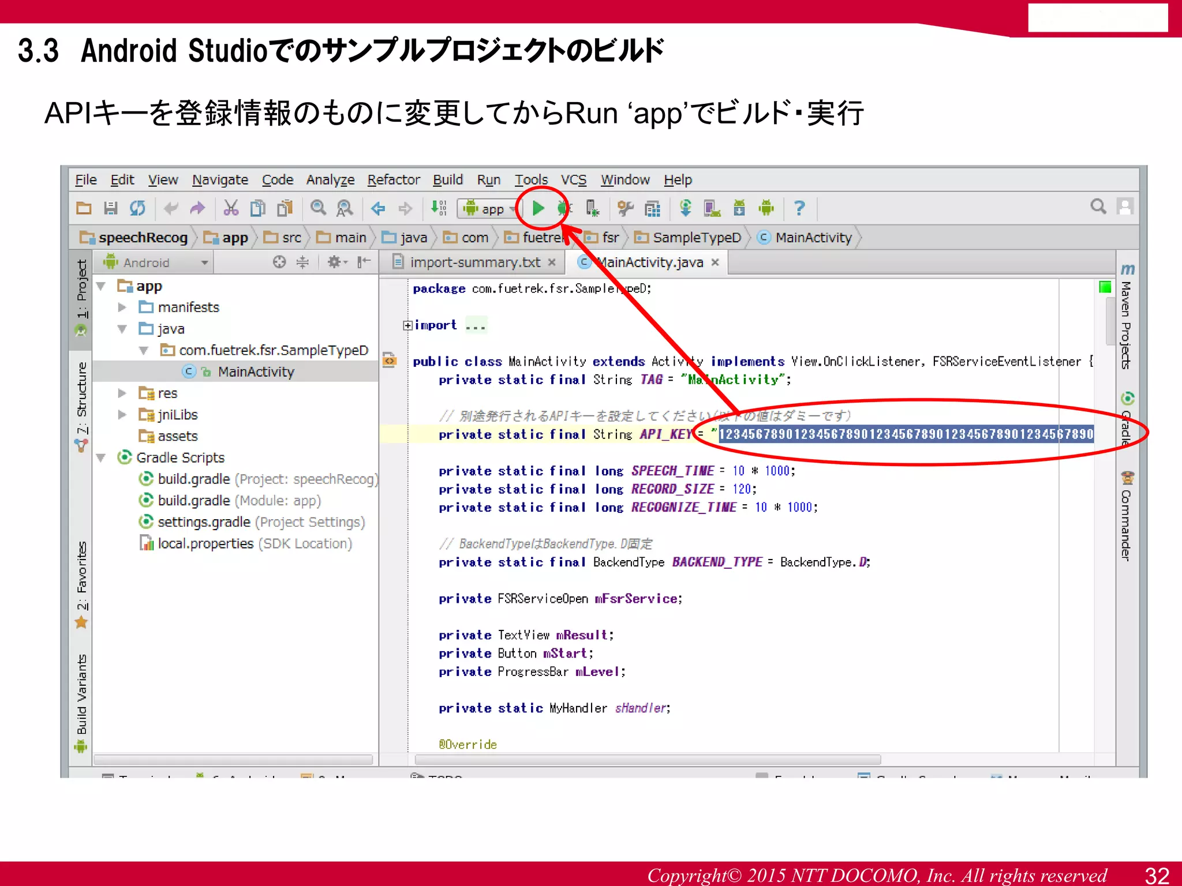
Task: Open the Tools menu
Action: coord(531,180)
